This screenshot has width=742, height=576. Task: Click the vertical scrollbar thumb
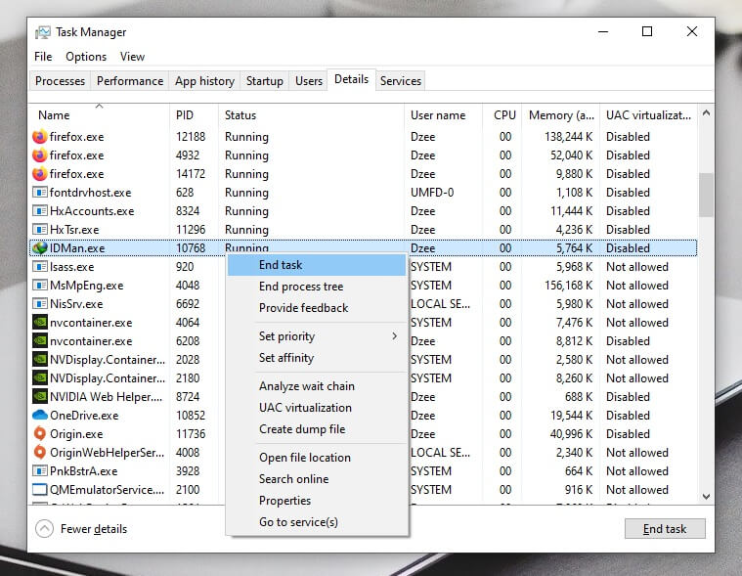tap(706, 195)
